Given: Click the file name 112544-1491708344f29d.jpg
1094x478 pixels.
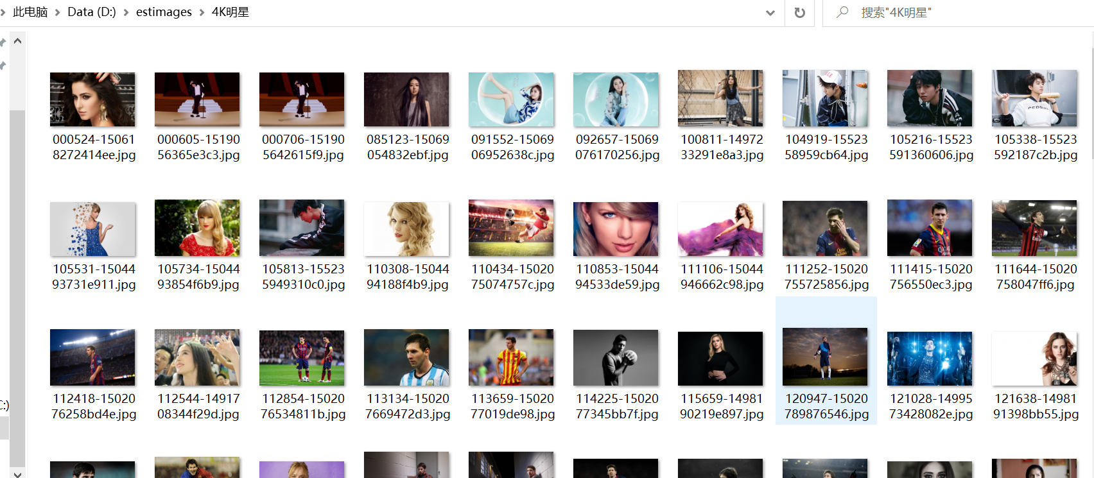Looking at the screenshot, I should (198, 406).
